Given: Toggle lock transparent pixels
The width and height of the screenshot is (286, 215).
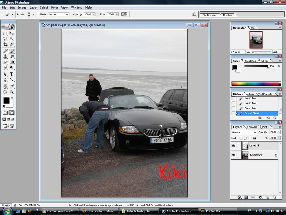Looking at the screenshot, I should [x=241, y=138].
